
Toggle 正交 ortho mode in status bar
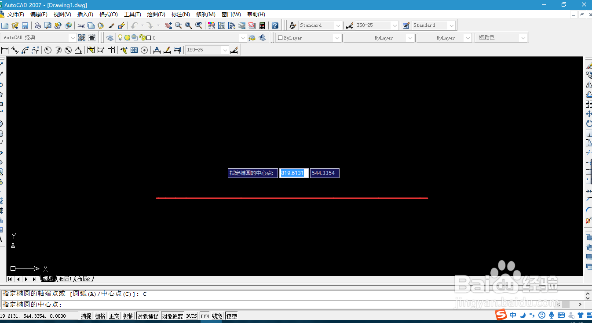pos(114,316)
